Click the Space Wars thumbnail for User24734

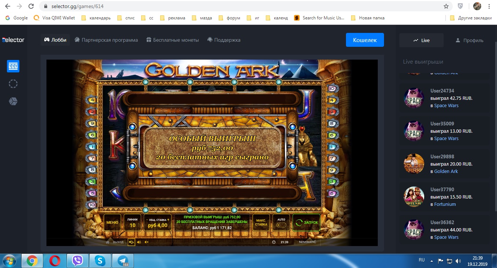coord(414,98)
